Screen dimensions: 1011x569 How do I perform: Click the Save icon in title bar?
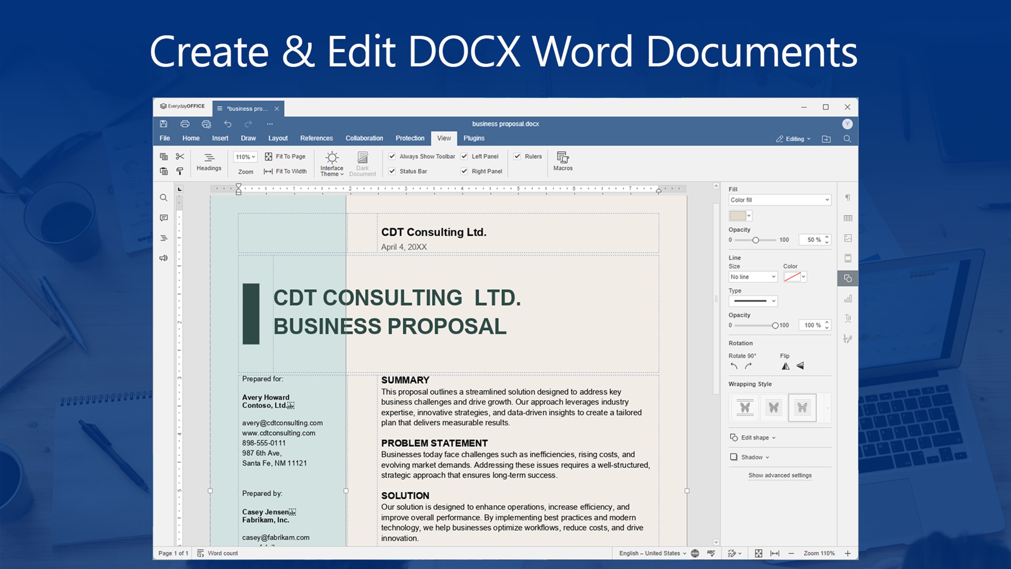tap(163, 124)
